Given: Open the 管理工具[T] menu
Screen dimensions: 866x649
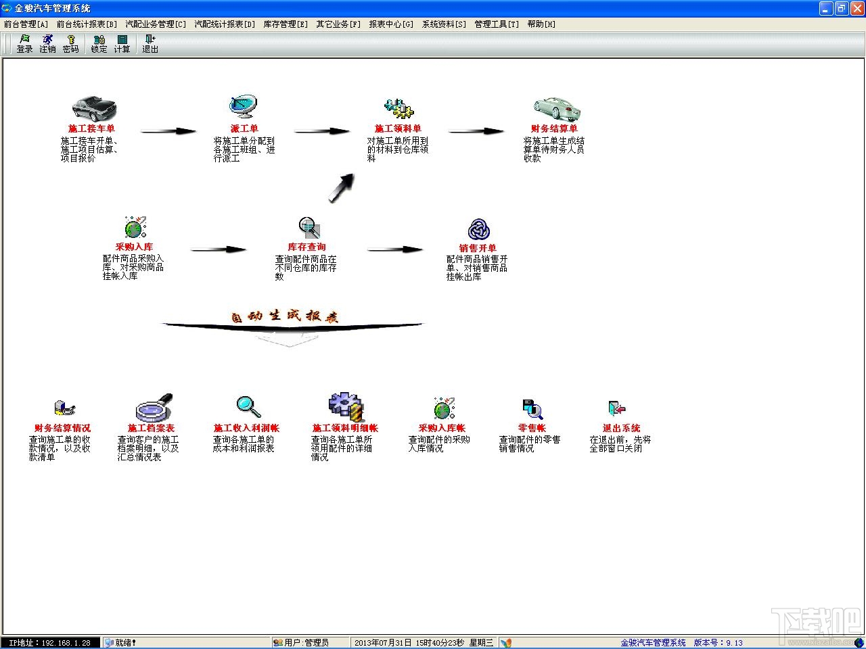Looking at the screenshot, I should pos(497,24).
